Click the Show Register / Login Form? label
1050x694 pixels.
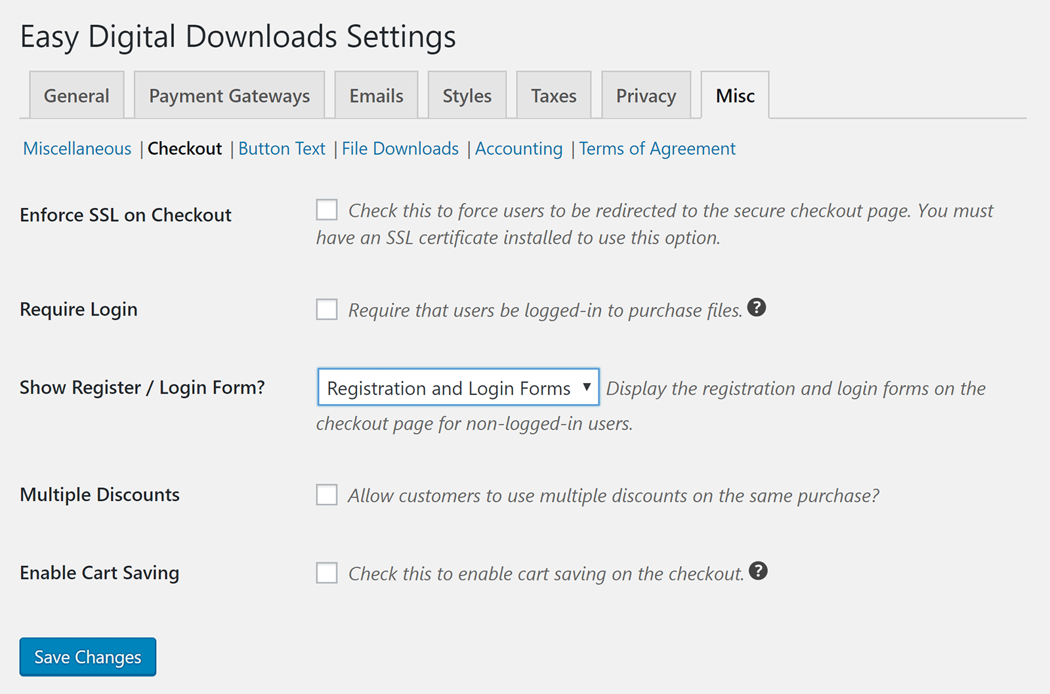tap(142, 388)
